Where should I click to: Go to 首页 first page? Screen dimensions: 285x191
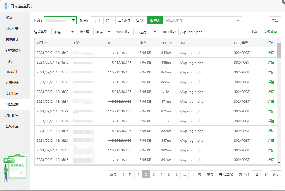113,174
